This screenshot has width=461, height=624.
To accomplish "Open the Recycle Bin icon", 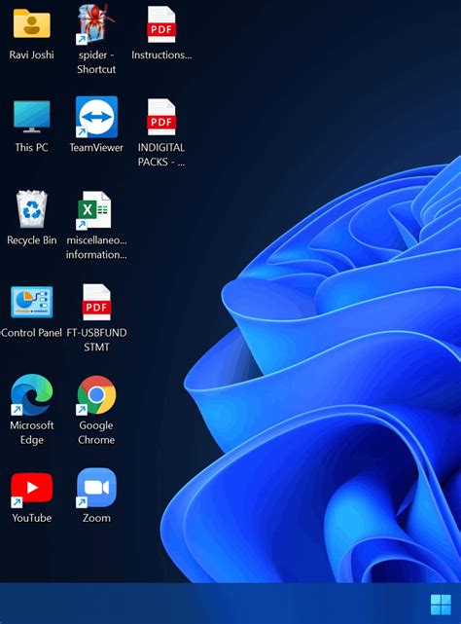I will click(x=32, y=209).
